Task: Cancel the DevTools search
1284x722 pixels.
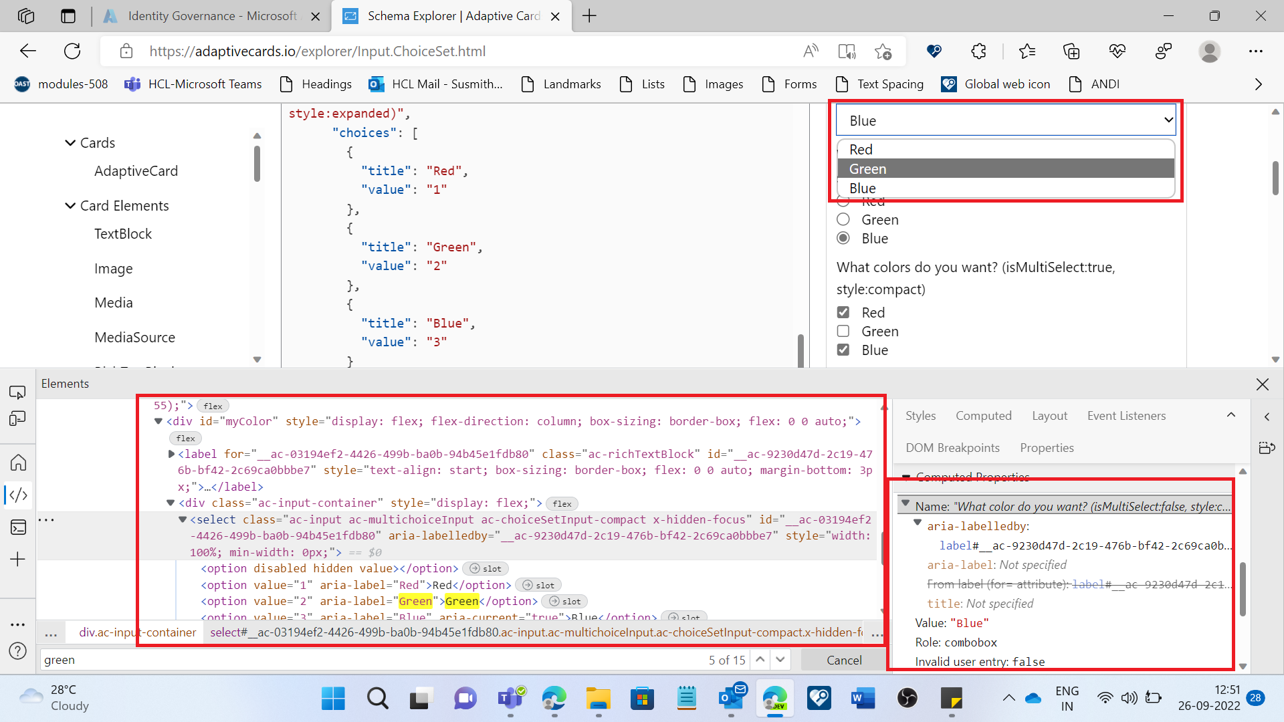Action: click(842, 660)
